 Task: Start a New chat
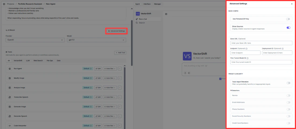tap(148, 19)
